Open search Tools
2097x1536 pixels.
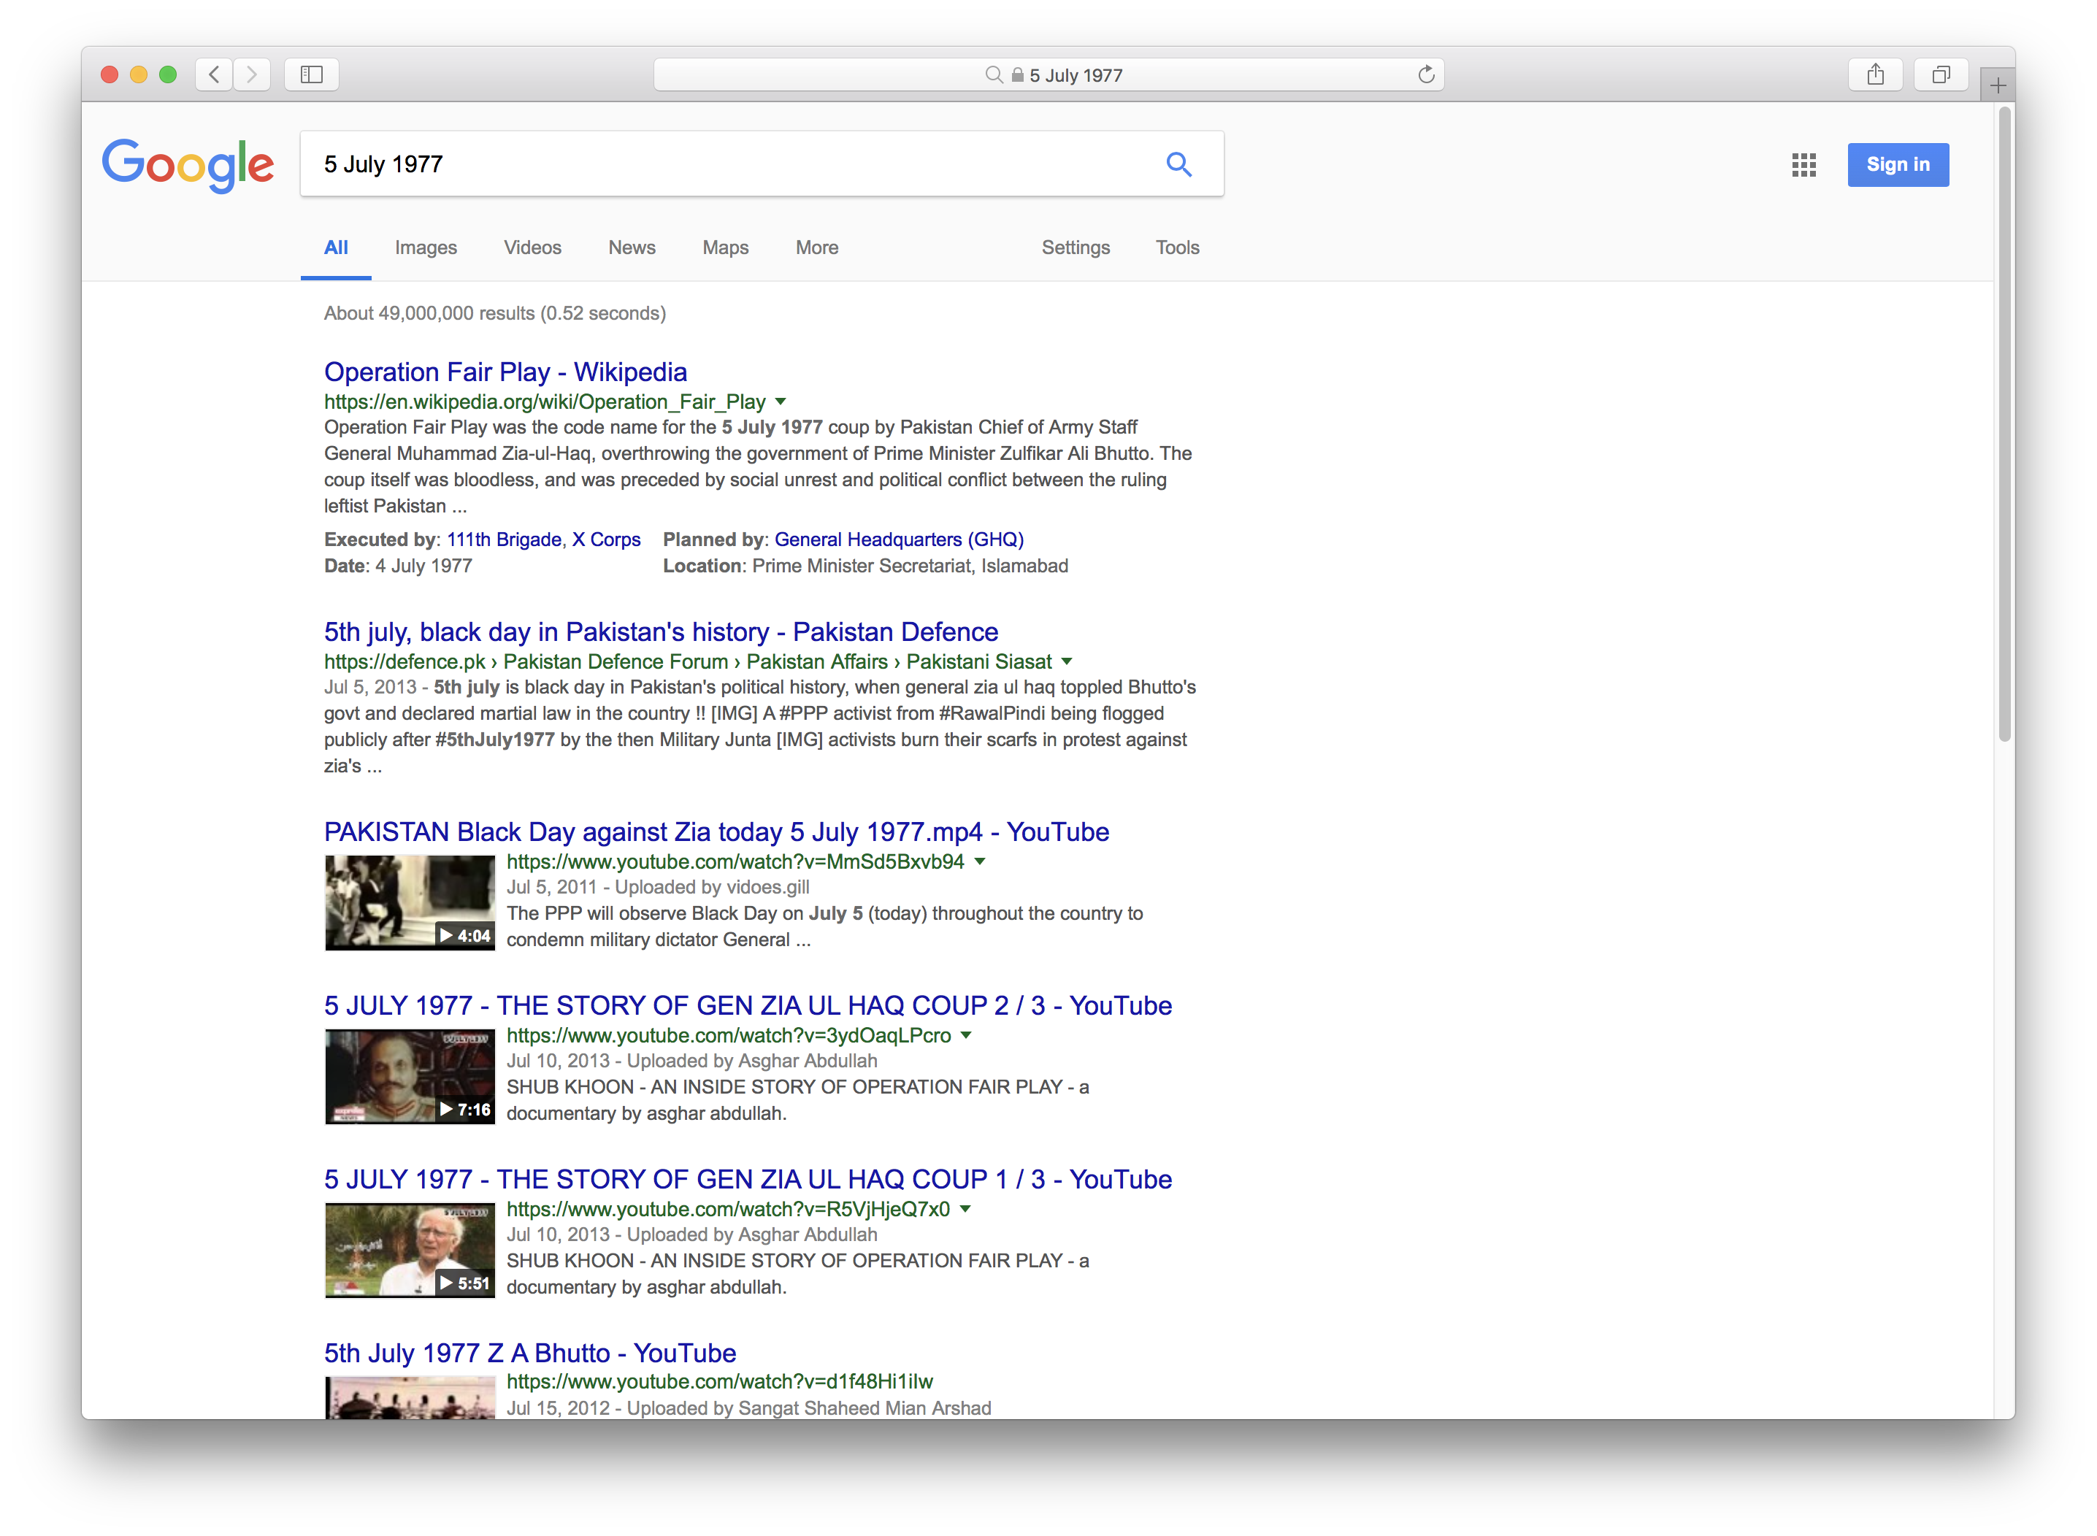pyautogui.click(x=1177, y=248)
